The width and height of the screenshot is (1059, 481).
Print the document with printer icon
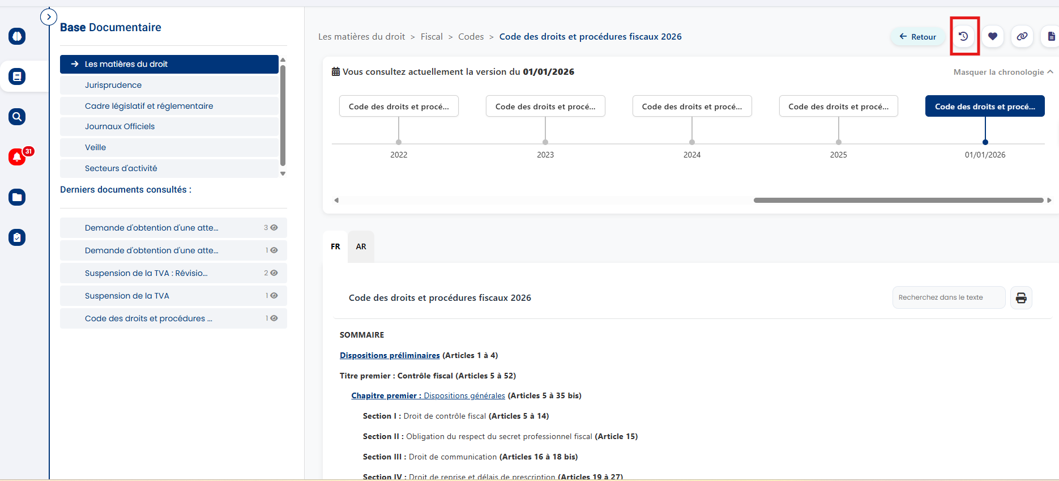(1021, 298)
